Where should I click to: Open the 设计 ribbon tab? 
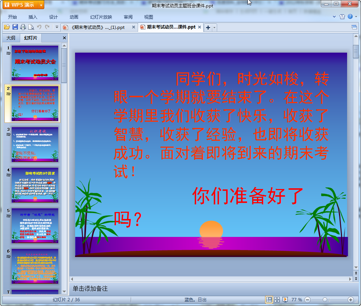(53, 17)
